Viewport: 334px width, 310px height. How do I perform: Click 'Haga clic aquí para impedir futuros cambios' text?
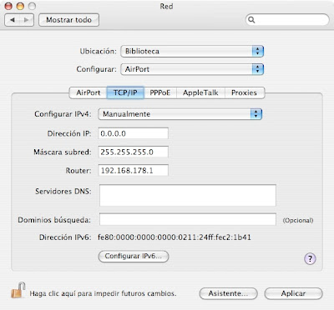[103, 293]
